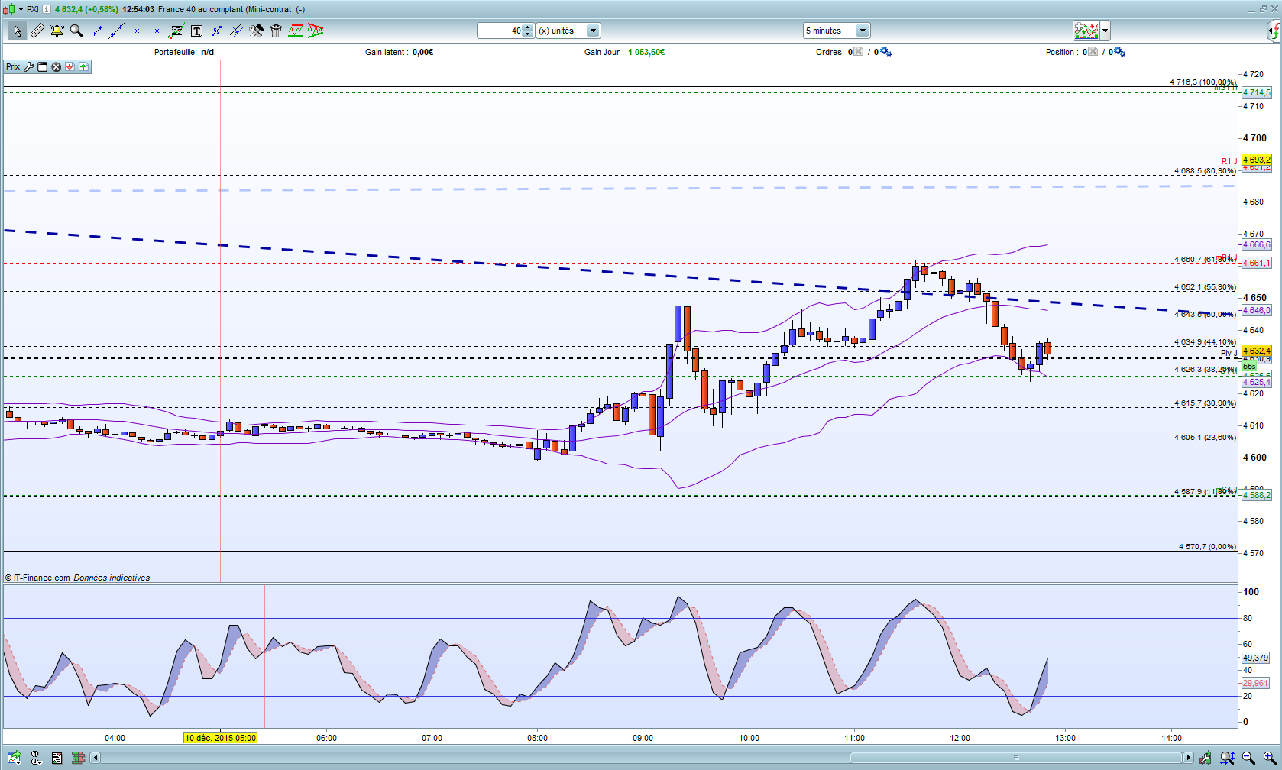The image size is (1282, 770).
Task: Close positions with the Position X icon
Action: [x=1093, y=52]
